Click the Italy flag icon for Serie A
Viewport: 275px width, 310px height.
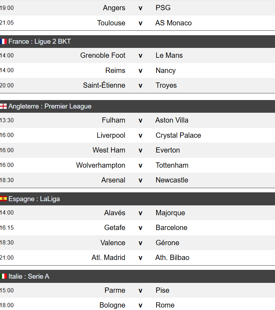4,277
